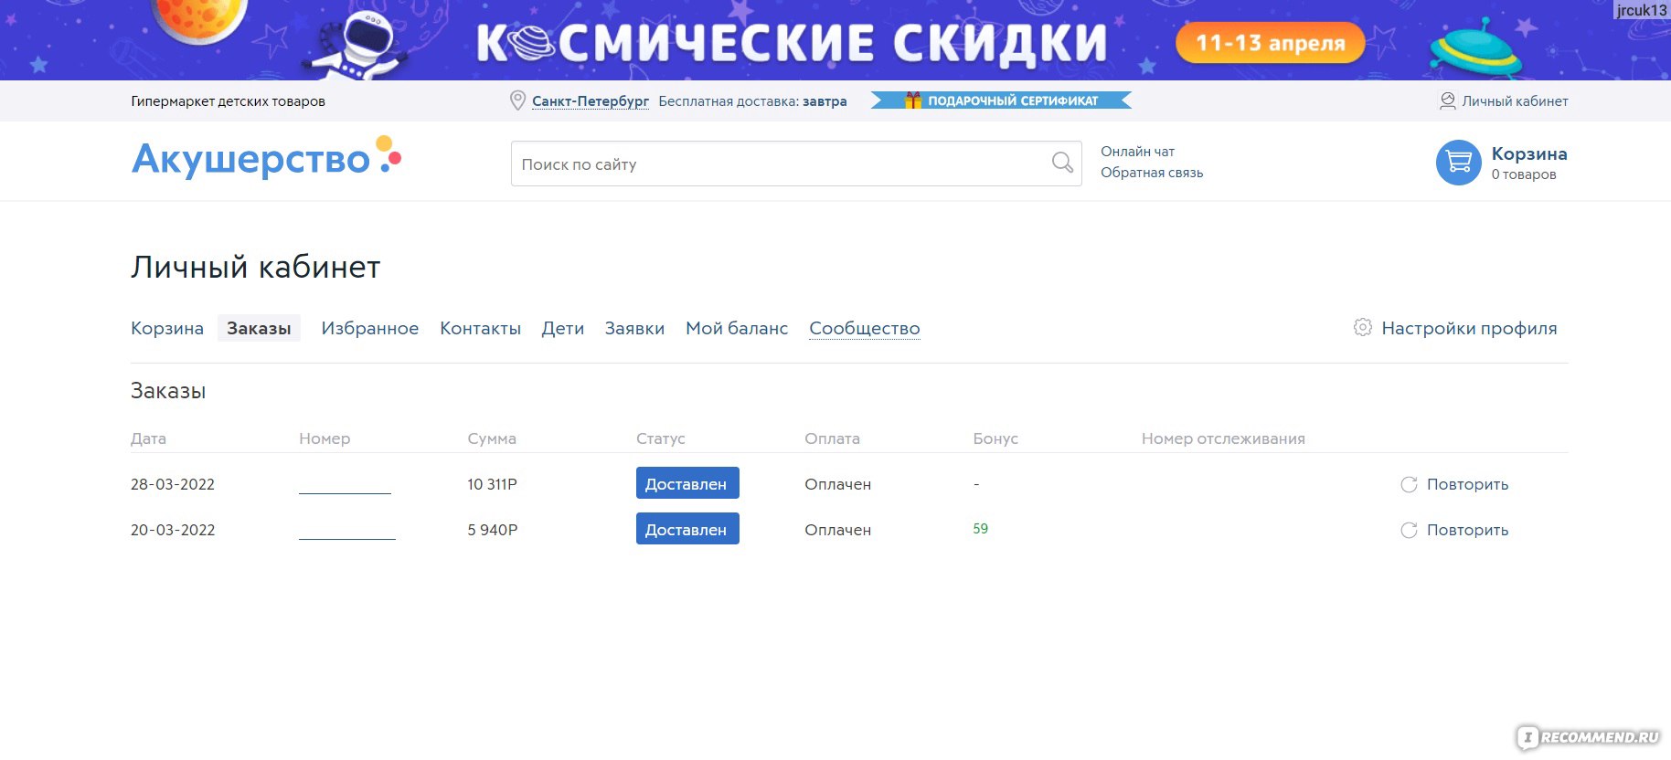Image resolution: width=1671 pixels, height=760 pixels.
Task: Click the search magnifier icon
Action: tap(1062, 163)
